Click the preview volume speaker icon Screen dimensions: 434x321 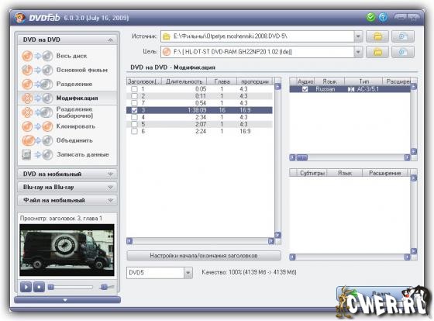[106, 287]
